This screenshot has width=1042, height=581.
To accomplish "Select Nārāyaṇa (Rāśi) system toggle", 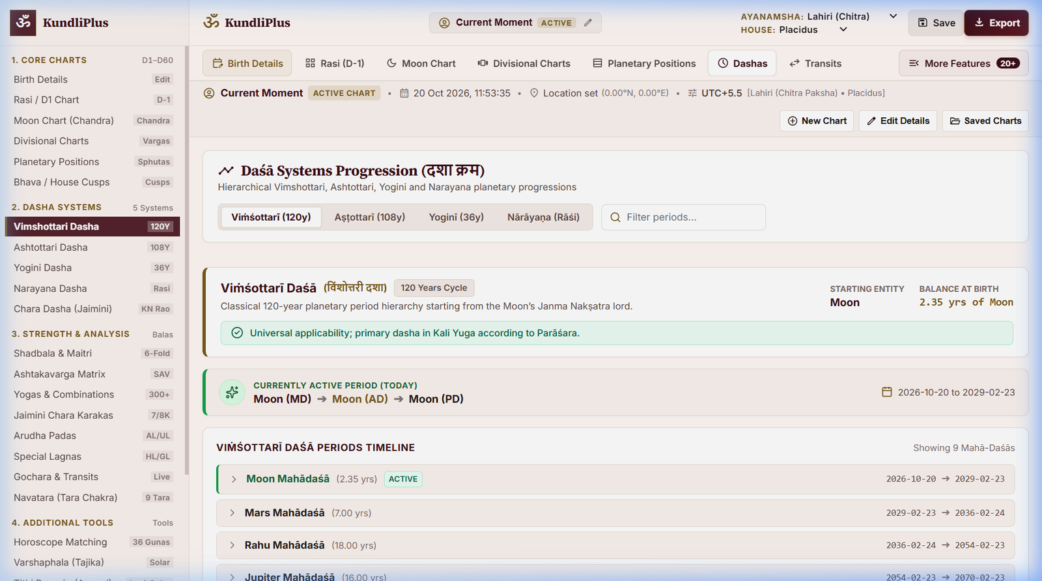I will (543, 217).
